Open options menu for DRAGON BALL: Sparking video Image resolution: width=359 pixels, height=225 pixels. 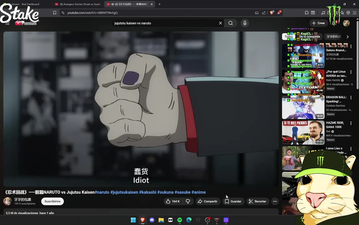tap(351, 97)
